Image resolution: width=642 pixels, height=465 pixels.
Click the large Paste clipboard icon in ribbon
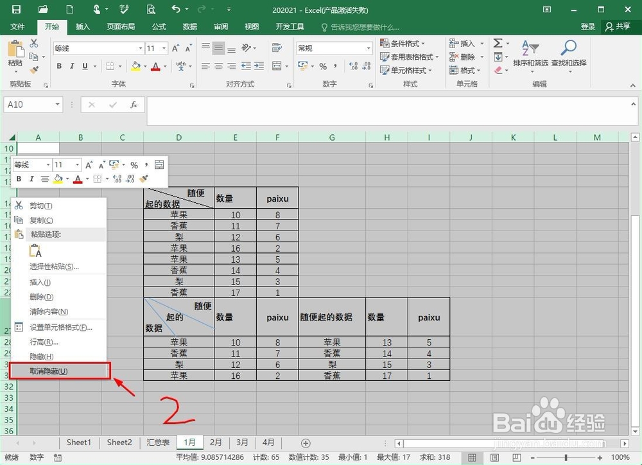point(15,49)
